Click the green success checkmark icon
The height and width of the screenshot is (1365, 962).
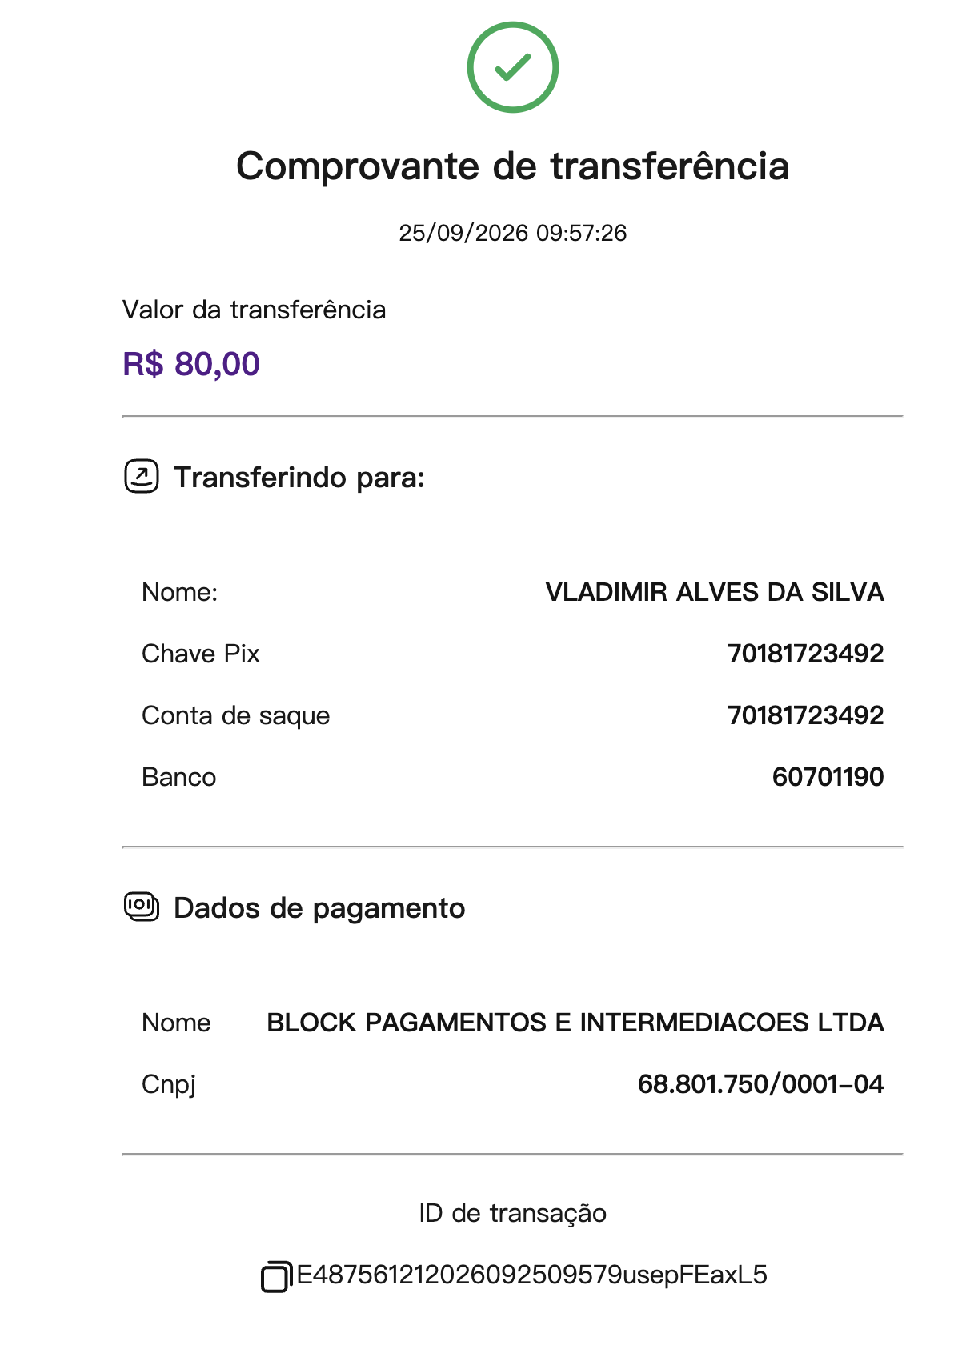(512, 67)
